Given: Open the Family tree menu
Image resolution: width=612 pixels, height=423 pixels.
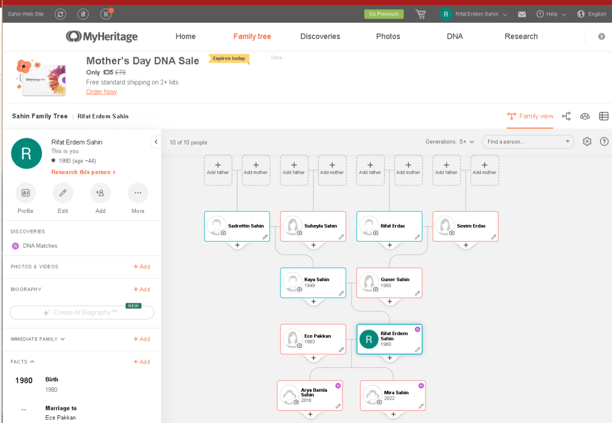Looking at the screenshot, I should click(x=252, y=36).
